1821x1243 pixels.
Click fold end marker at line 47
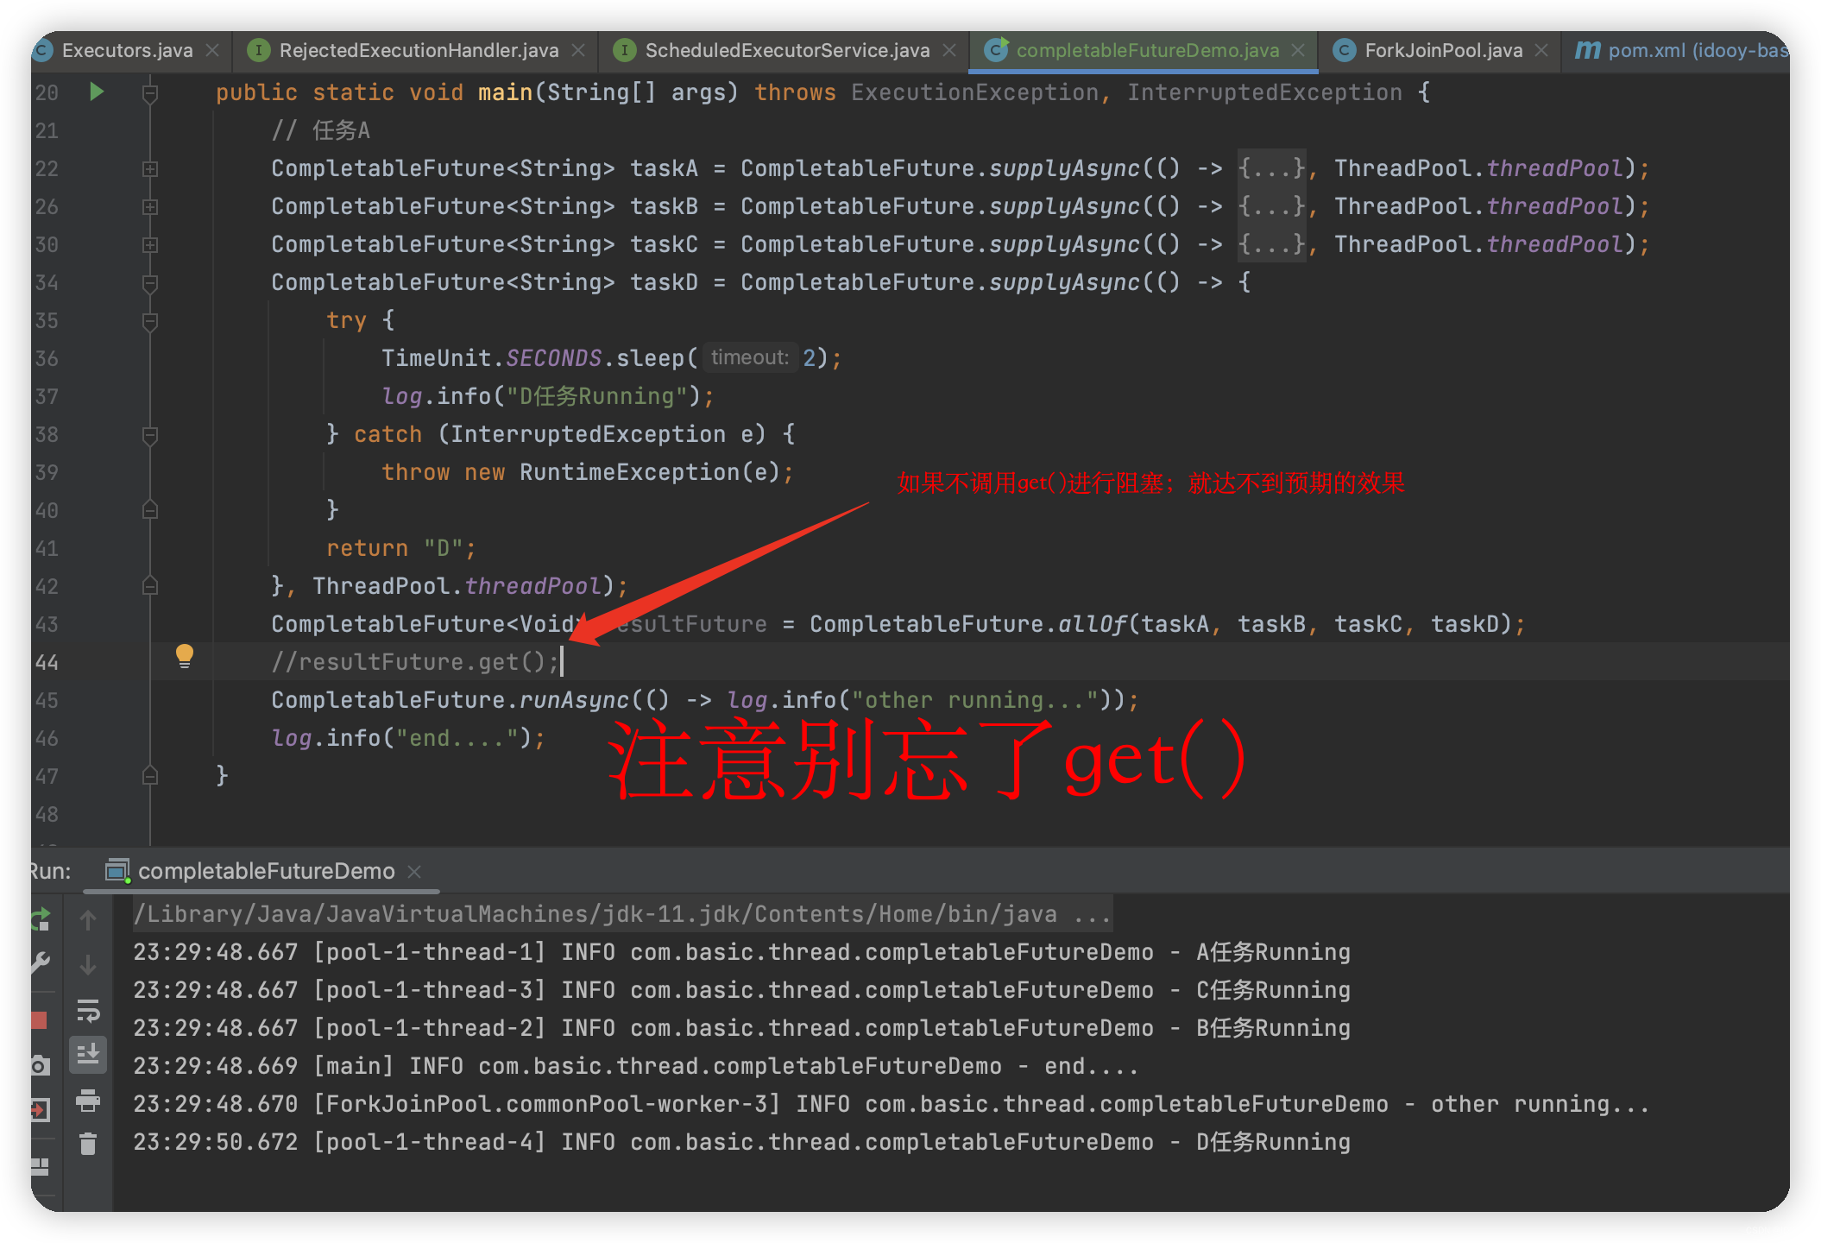pos(150,775)
